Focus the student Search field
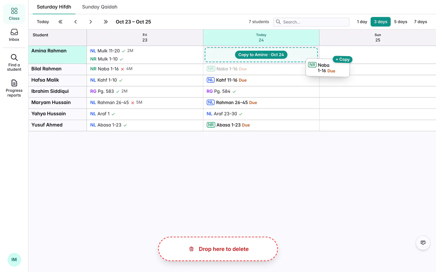The width and height of the screenshot is (436, 272). [x=311, y=22]
